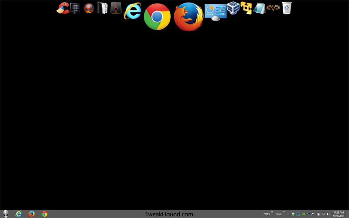Launch VMware from the dock
Screen dimensions: 349x218
[246, 8]
